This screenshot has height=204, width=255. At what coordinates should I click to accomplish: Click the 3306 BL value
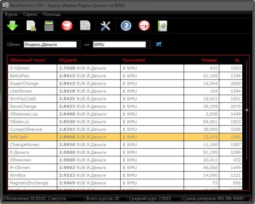click(235, 129)
